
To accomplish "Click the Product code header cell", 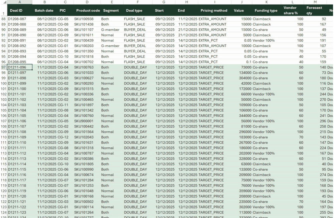I will pyautogui.click(x=88, y=10).
